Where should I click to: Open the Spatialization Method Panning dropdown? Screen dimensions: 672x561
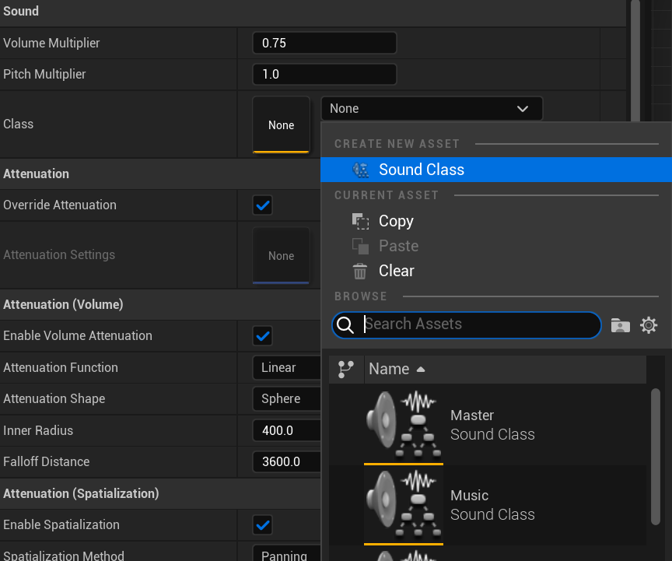(x=287, y=553)
